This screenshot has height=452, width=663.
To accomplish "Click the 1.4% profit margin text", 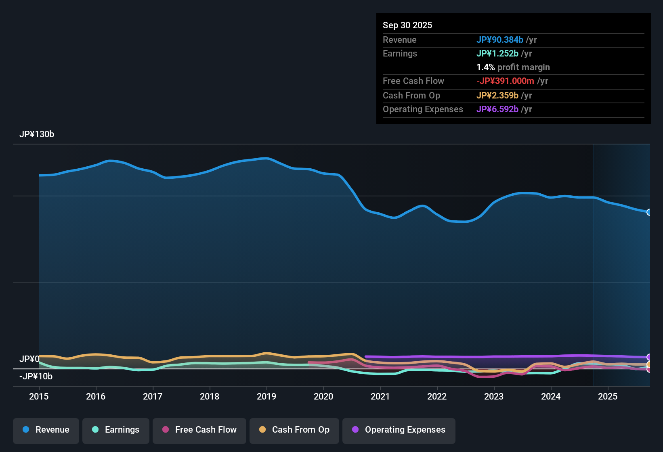I will pos(513,67).
